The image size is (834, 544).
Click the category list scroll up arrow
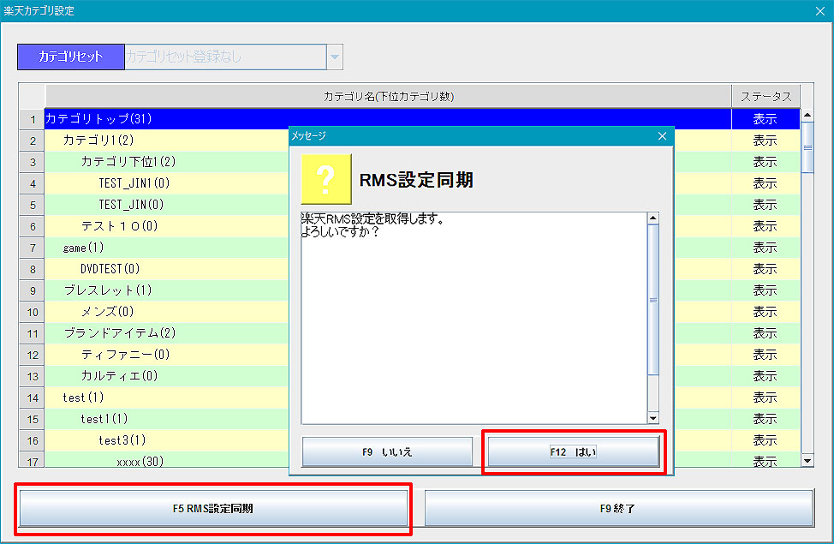807,115
